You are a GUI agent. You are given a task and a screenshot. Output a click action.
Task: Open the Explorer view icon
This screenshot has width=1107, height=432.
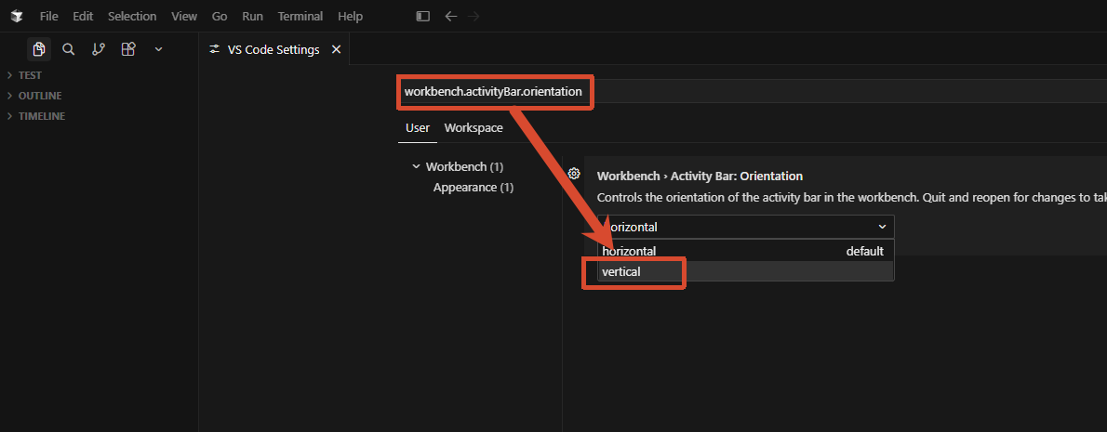39,49
